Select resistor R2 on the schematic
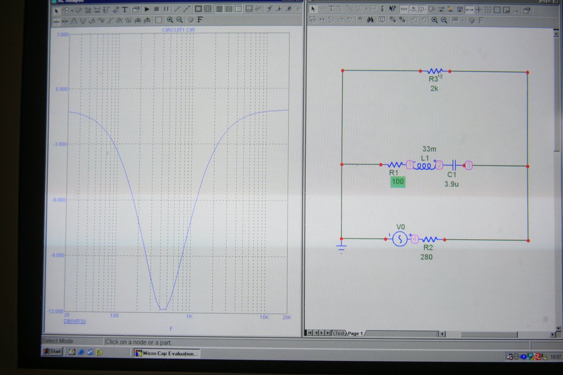This screenshot has width=563, height=375. [x=429, y=240]
